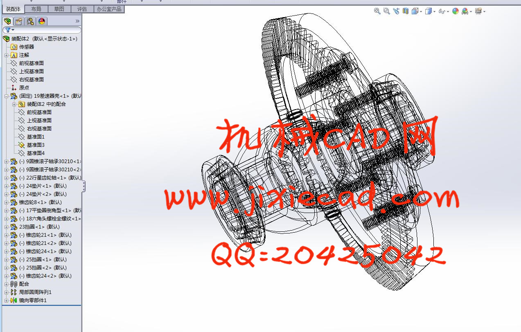Select 9圆锥滚子轴承30210<1> in tree

(51, 162)
